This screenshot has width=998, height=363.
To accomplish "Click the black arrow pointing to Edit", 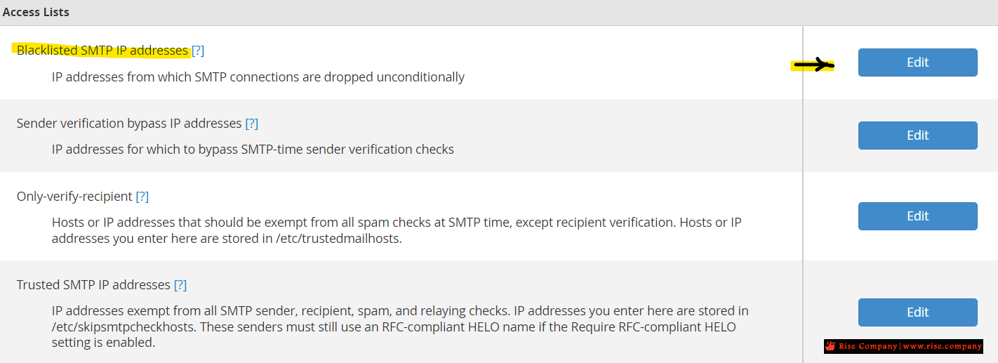I will [813, 66].
